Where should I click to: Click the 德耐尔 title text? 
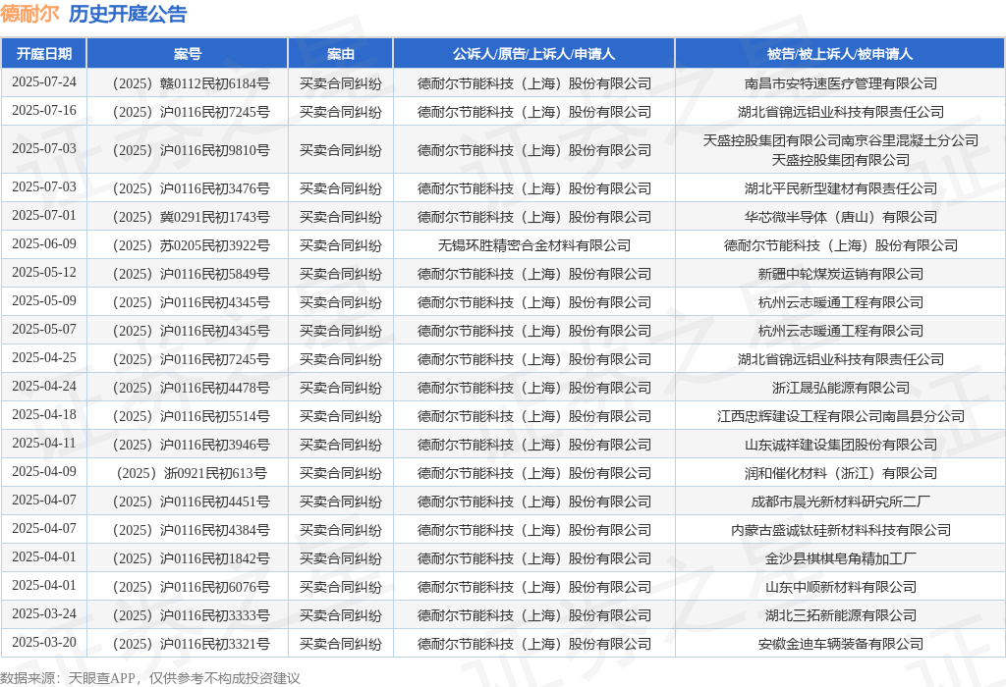29,14
